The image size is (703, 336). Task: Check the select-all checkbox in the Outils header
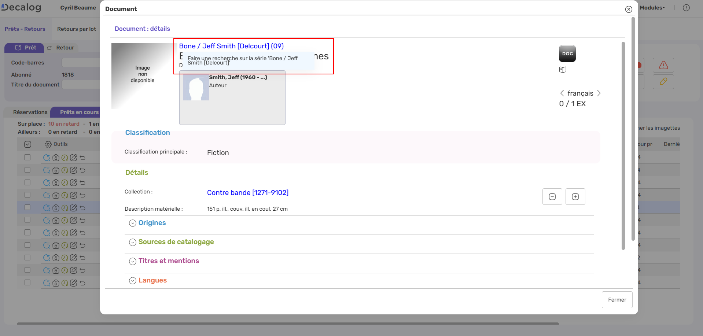[x=27, y=144]
